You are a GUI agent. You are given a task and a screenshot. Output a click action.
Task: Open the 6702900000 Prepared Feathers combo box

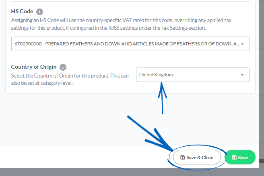pos(130,44)
